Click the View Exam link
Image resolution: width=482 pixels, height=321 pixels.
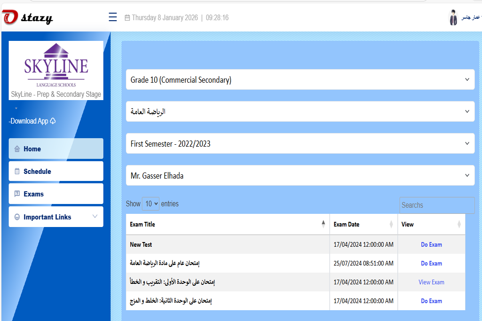[x=431, y=282]
